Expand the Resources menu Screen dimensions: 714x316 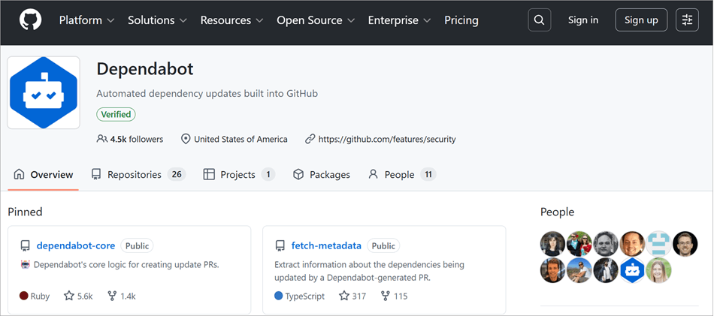pyautogui.click(x=231, y=20)
